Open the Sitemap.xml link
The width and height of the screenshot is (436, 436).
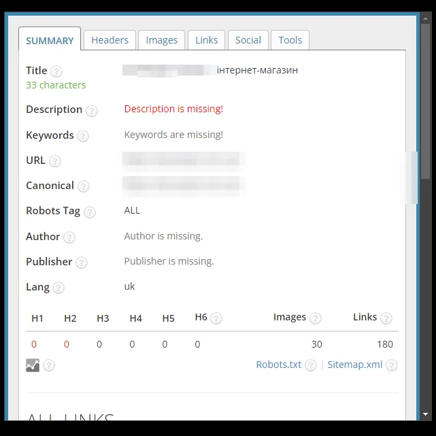coord(355,365)
